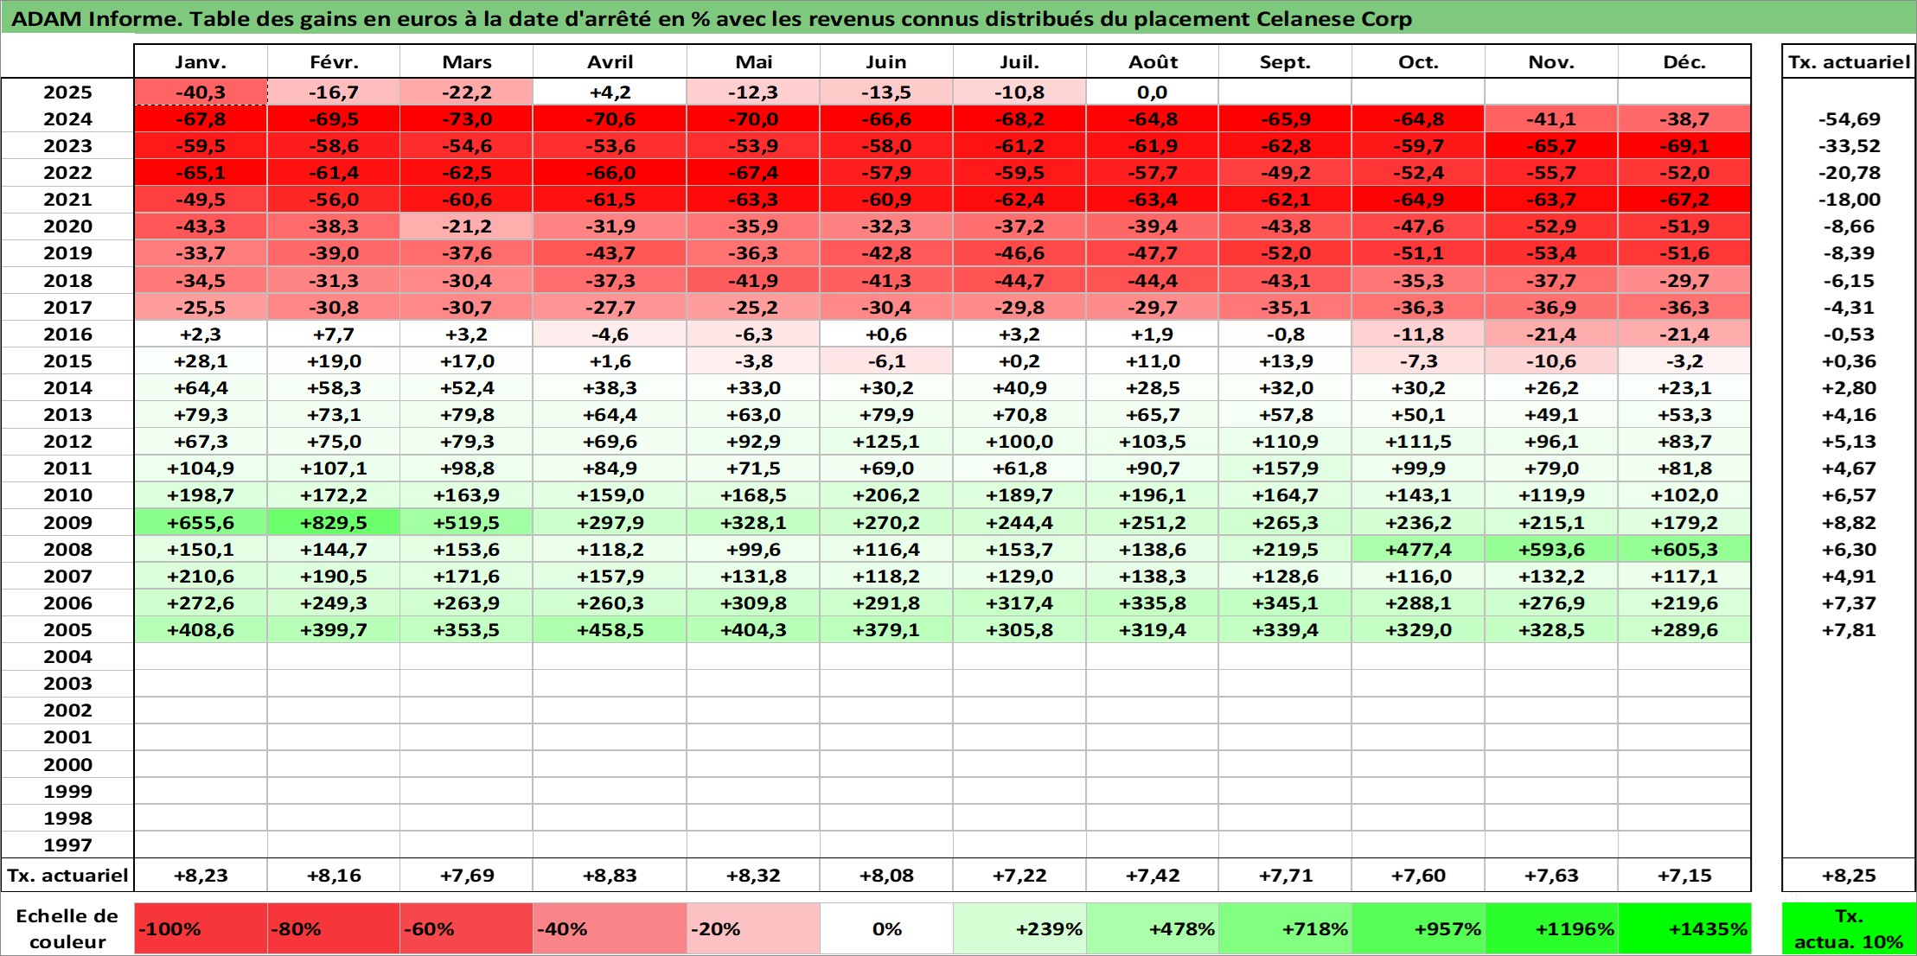Select the 2022 May cell -67,4
Viewport: 1917px width, 956px height.
[x=753, y=172]
